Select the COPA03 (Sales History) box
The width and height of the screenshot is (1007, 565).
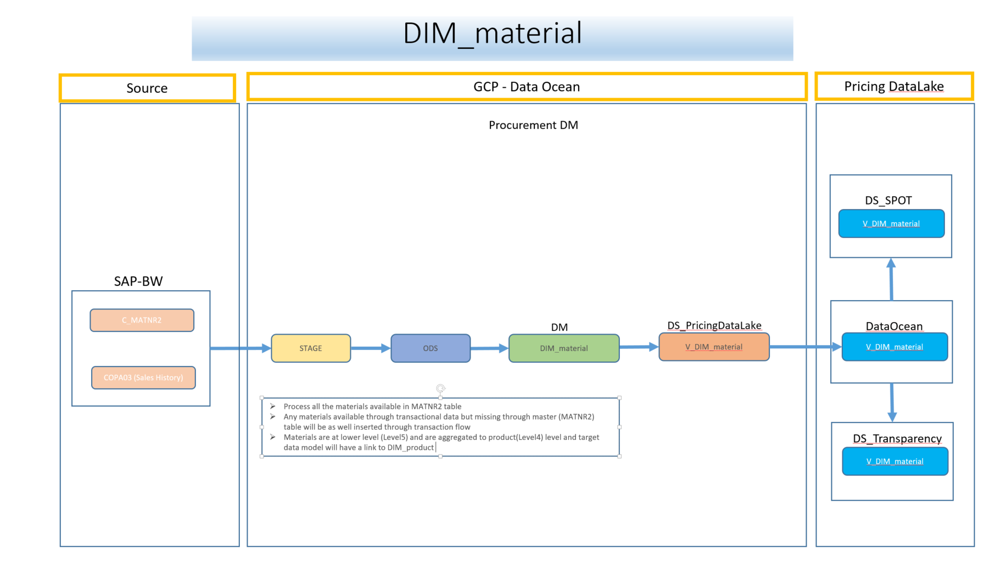pos(143,378)
